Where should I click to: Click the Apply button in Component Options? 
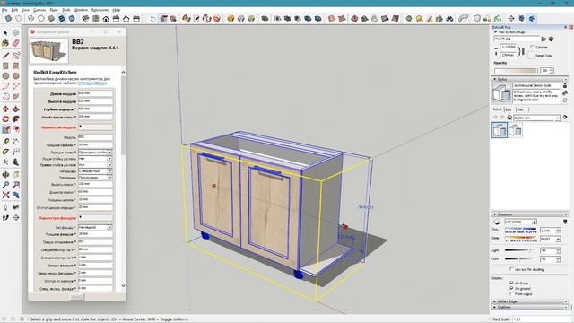(77, 297)
